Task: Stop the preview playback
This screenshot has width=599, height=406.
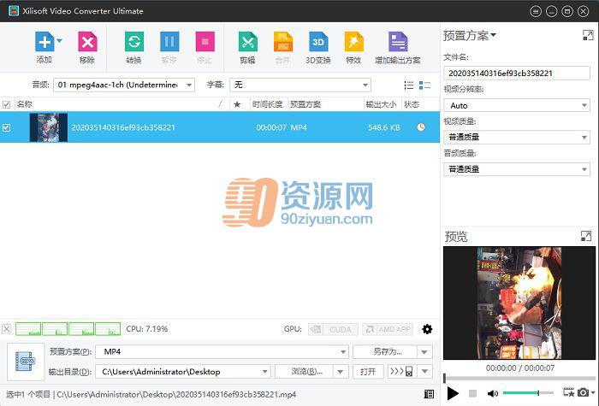Action: tap(472, 393)
